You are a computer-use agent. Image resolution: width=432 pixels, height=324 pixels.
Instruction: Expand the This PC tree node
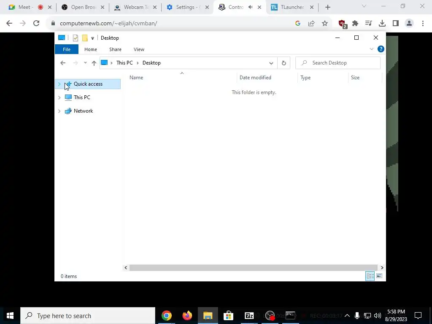[x=59, y=97]
